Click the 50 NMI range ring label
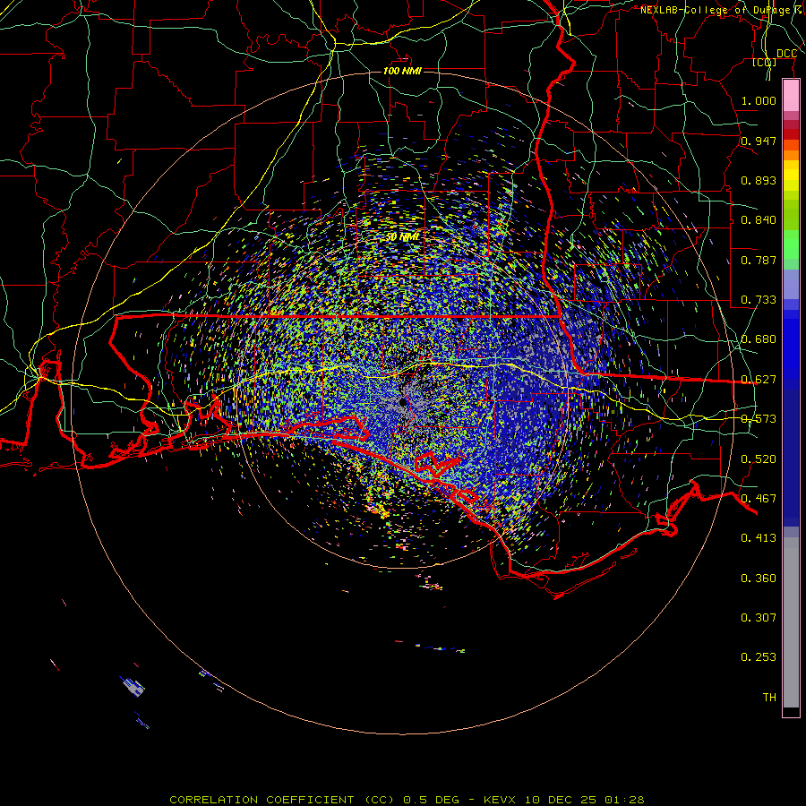 [402, 237]
